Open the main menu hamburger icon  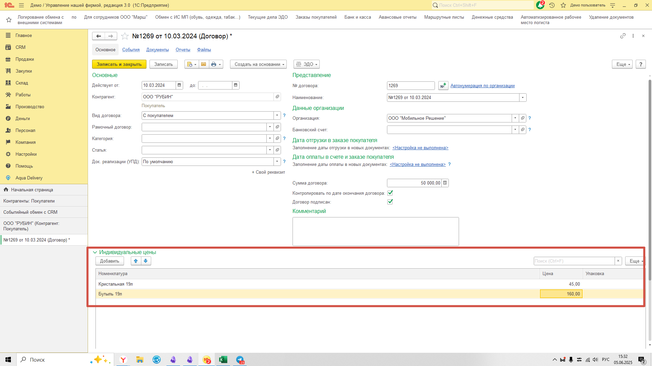pos(21,5)
